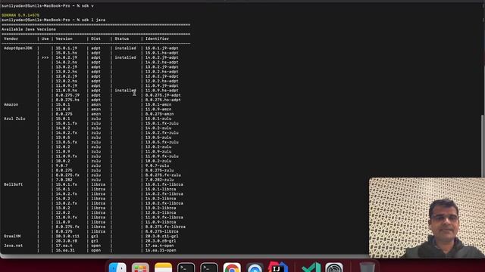Click identifier 11.0.9-librca
Image resolution: width=485 pixels, height=272 pixels.
[x=161, y=222]
